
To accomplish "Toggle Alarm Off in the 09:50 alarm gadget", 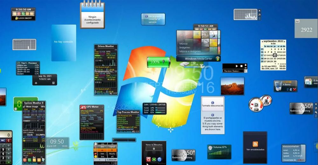I will click(x=52, y=146).
